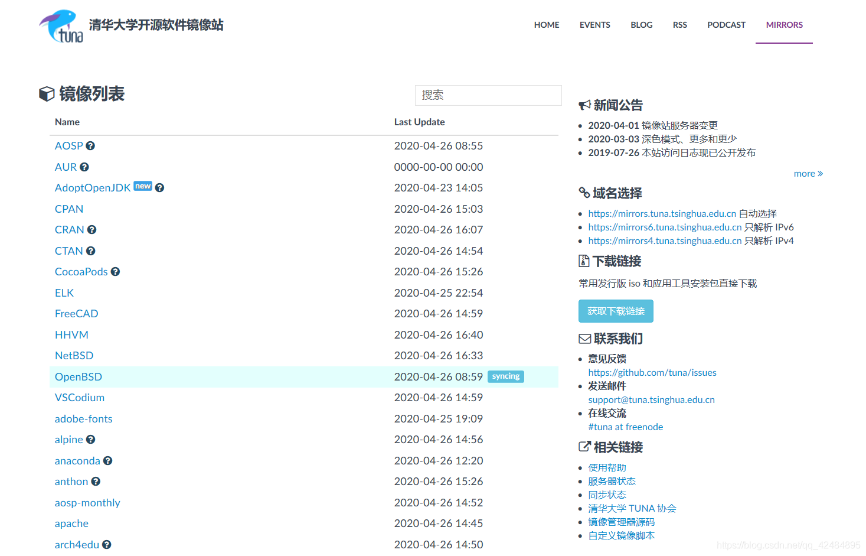Viewport: 866px width, 556px height.
Task: Click the 获取下载链接 button
Action: (x=616, y=311)
